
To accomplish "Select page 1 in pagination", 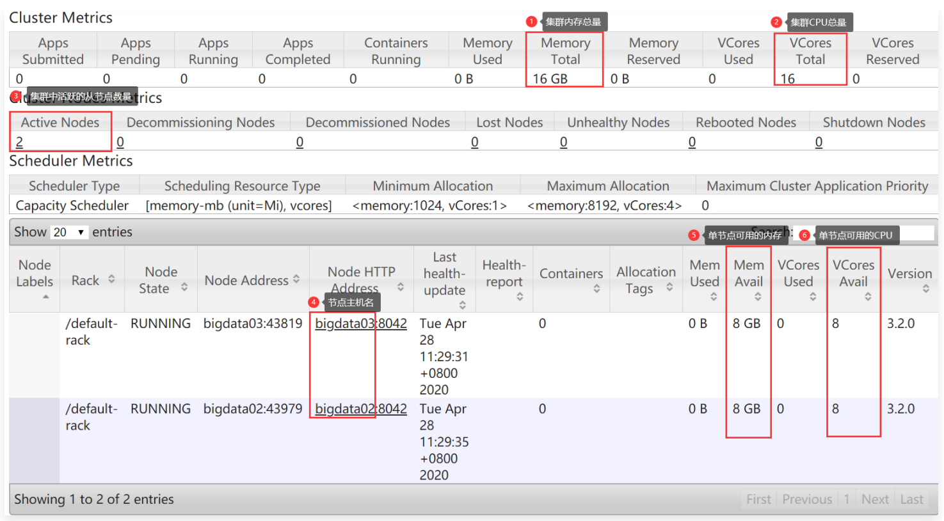I will pyautogui.click(x=846, y=499).
